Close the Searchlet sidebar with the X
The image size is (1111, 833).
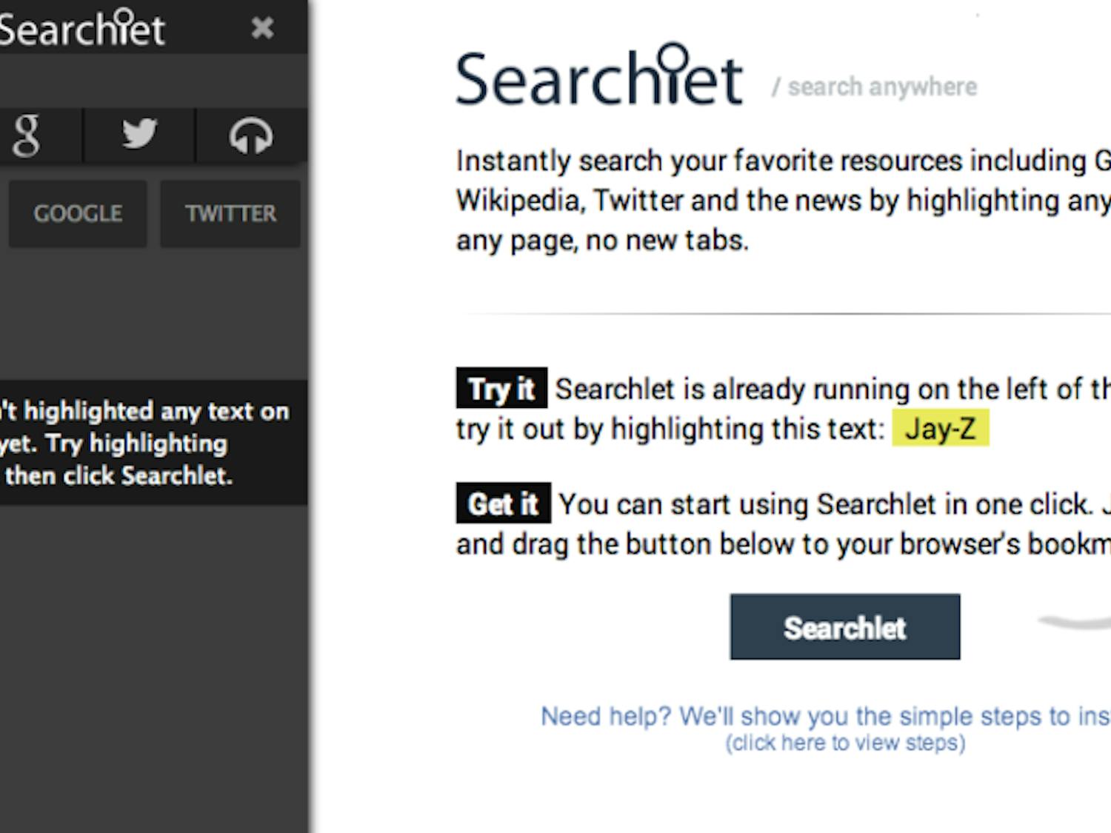click(x=262, y=28)
